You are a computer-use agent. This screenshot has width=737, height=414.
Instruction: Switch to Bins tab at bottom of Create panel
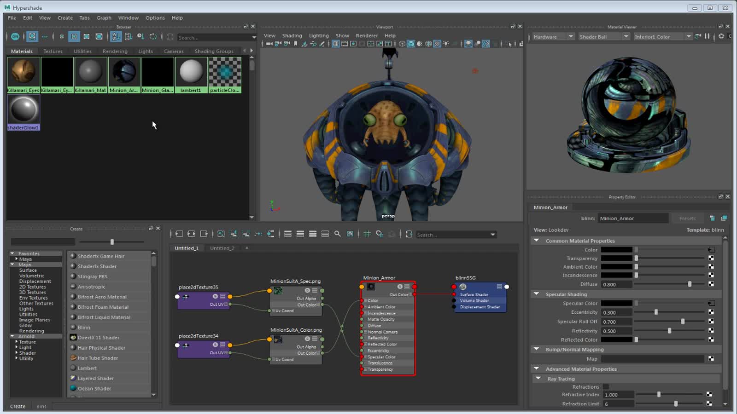(41, 406)
